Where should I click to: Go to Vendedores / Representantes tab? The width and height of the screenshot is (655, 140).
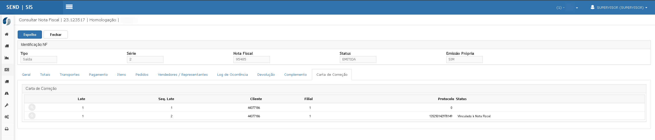click(183, 75)
